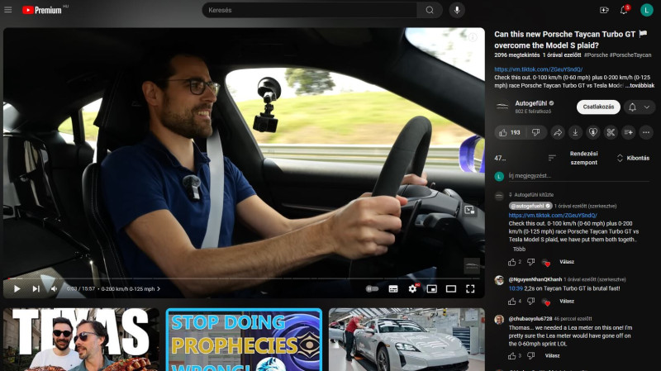Jump to 10:39 timestamp in comment
Image resolution: width=661 pixels, height=371 pixels.
pyautogui.click(x=516, y=288)
